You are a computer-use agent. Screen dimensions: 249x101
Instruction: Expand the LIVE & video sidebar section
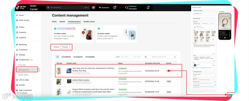(24, 80)
